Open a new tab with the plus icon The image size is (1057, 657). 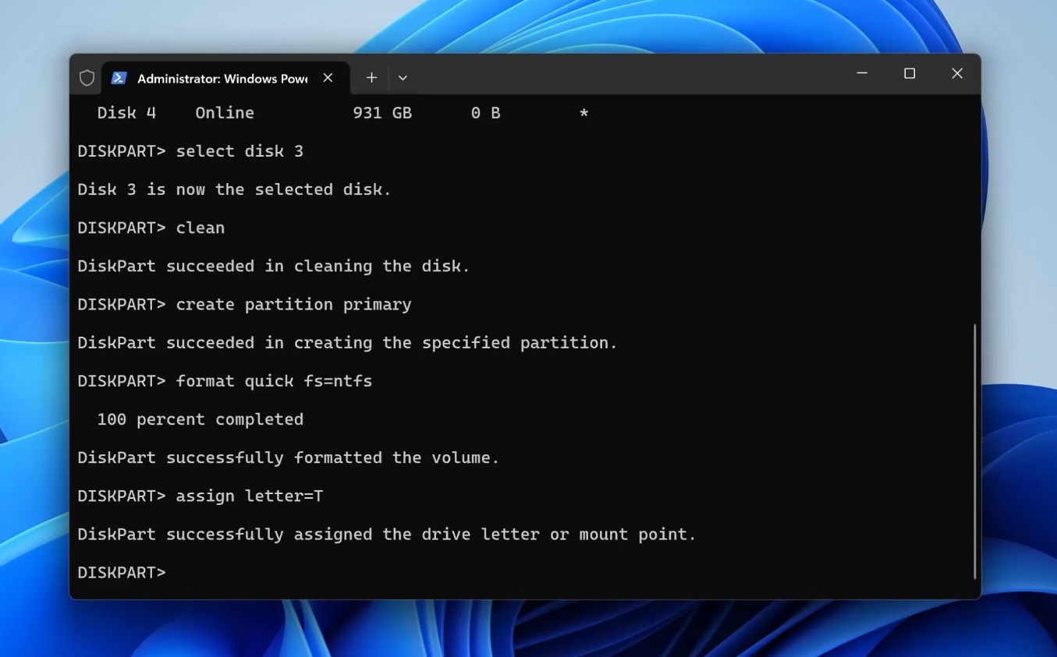point(371,78)
